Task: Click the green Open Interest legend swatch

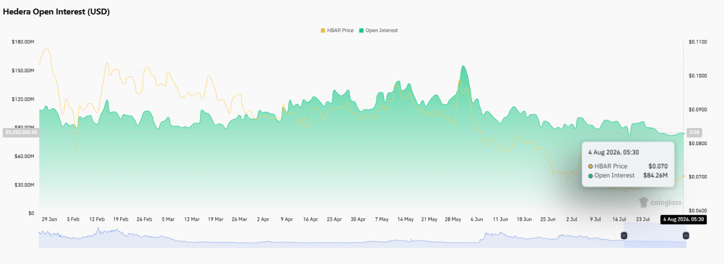Action: click(x=361, y=31)
